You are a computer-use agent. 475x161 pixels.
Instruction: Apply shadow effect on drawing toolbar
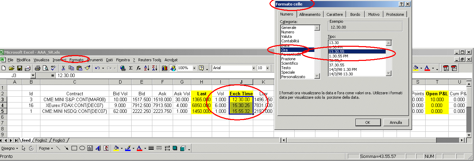[175, 148]
